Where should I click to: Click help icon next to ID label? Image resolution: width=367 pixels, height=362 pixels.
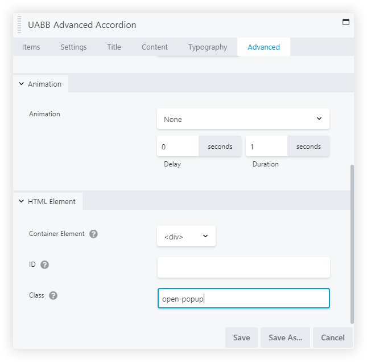pyautogui.click(x=45, y=265)
